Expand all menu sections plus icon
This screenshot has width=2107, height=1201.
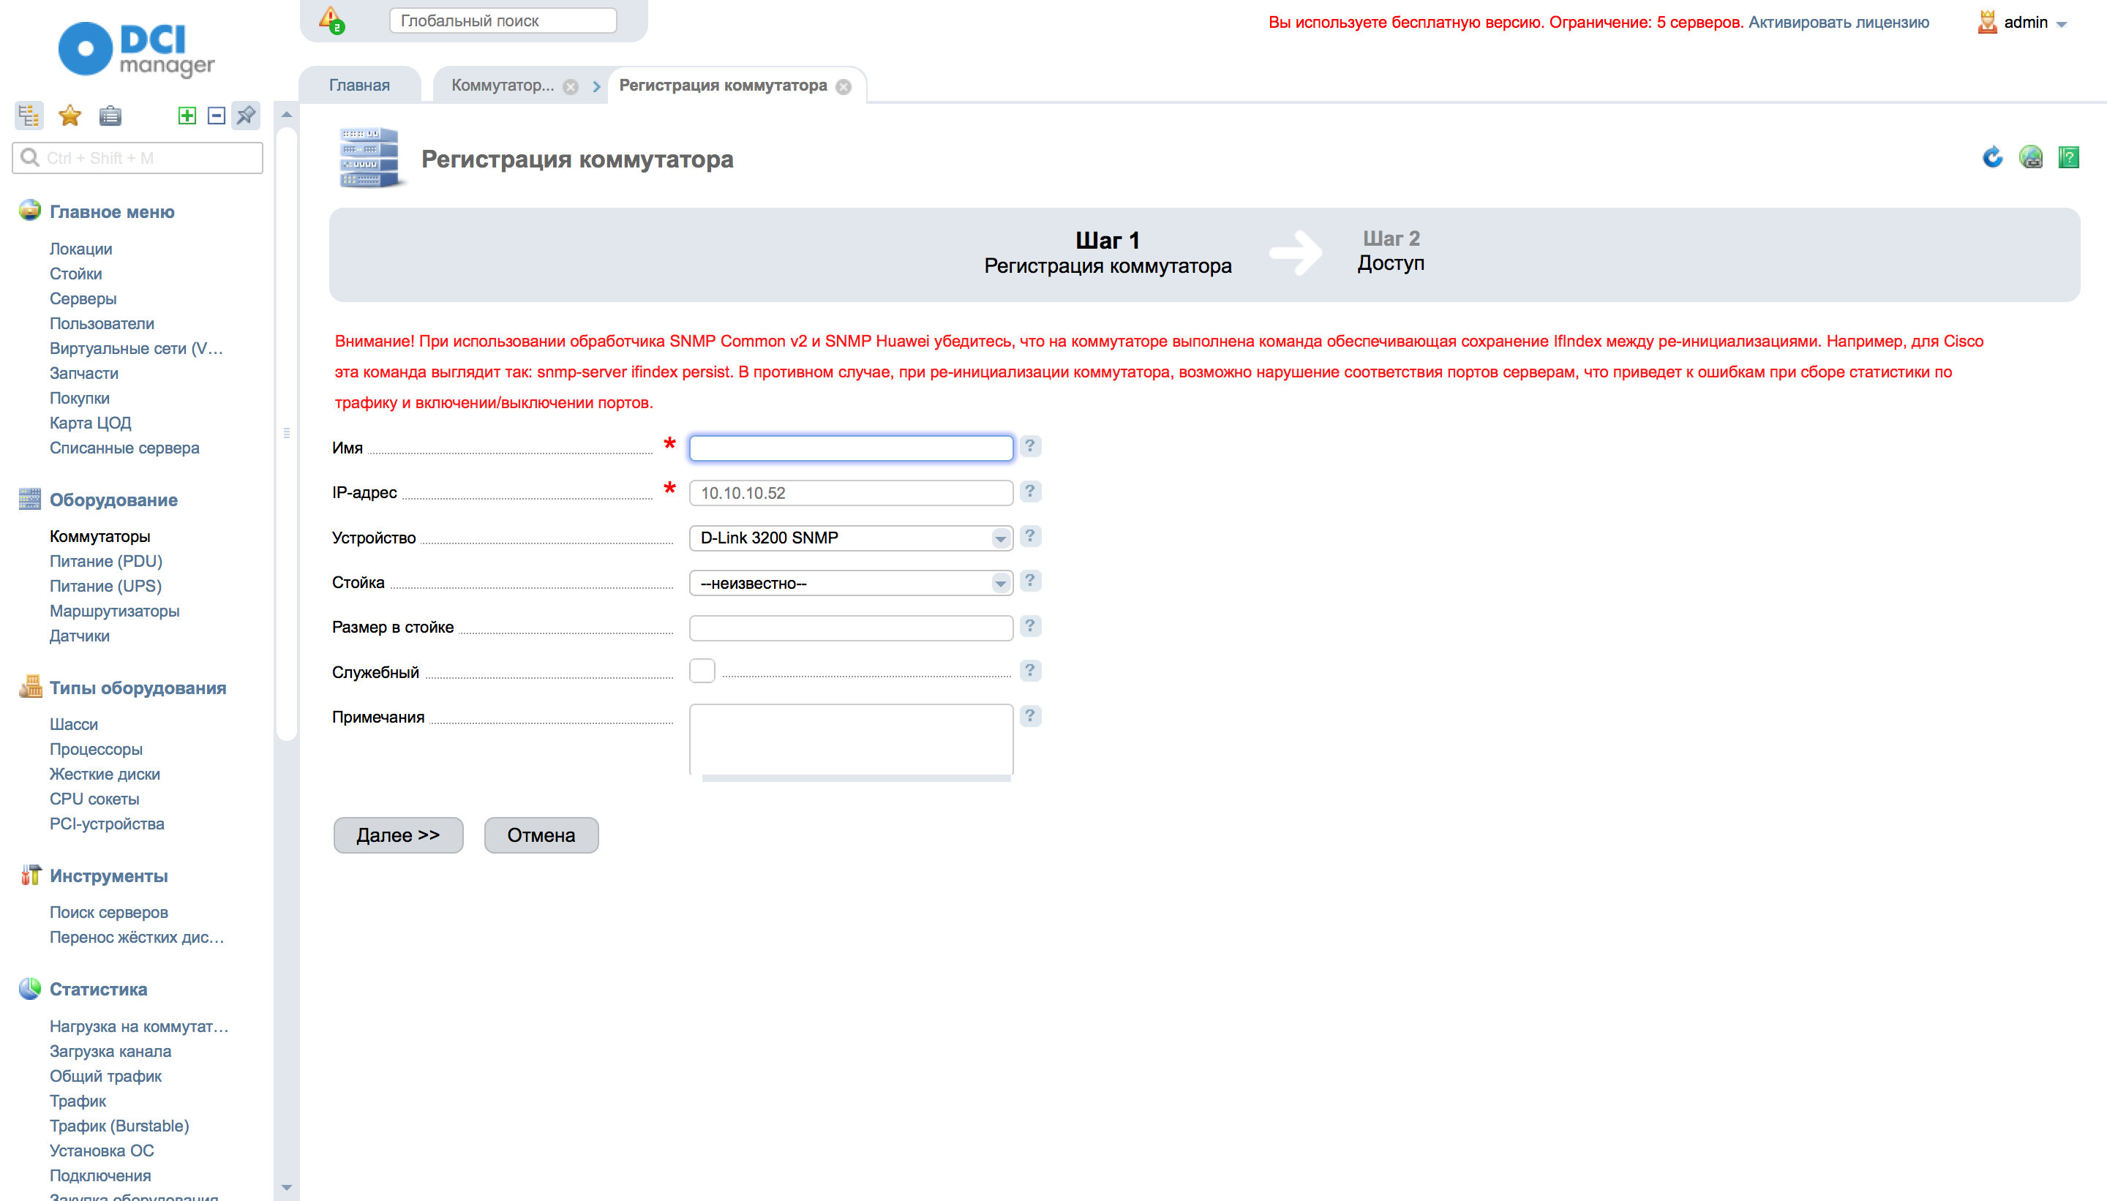point(187,116)
